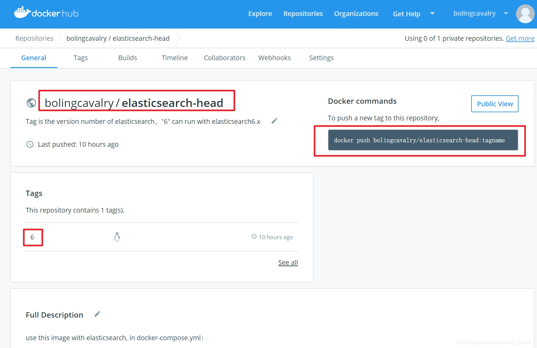
Task: Switch to the Tags tab
Action: coord(81,58)
